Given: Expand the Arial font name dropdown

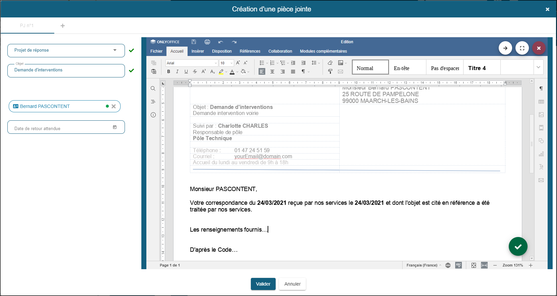Looking at the screenshot, I should coord(216,63).
